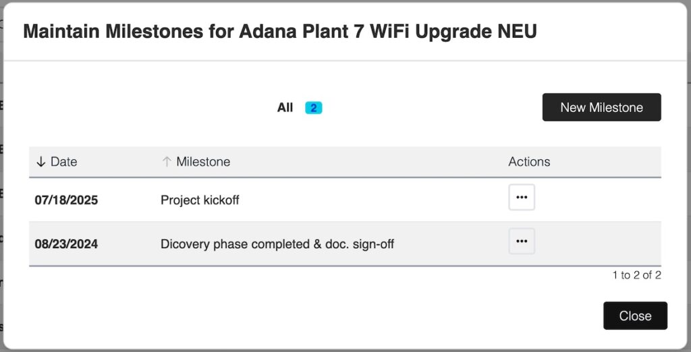Screen dimensions: 691x352
Task: Open actions menu for Dicovery phase milestone
Action: pyautogui.click(x=521, y=241)
